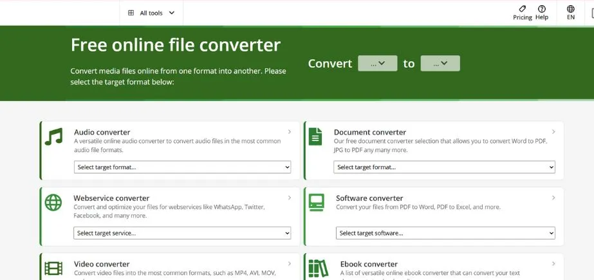
Task: Click the Video converter chevron arrow
Action: click(x=290, y=264)
